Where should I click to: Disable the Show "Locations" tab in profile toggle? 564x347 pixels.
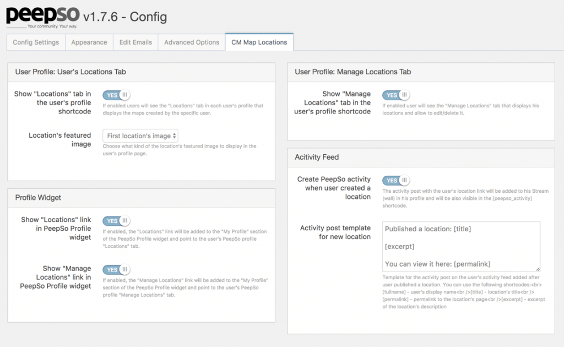pyautogui.click(x=116, y=95)
